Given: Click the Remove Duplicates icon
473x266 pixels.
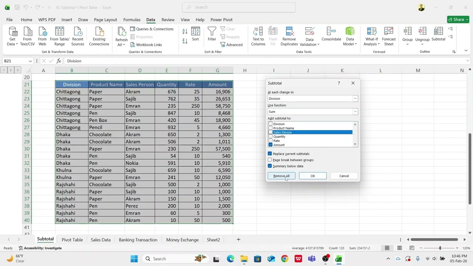Looking at the screenshot, I should [289, 37].
